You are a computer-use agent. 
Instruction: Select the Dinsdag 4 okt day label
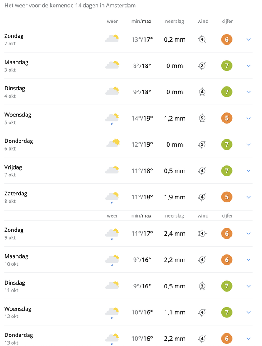tap(15, 89)
